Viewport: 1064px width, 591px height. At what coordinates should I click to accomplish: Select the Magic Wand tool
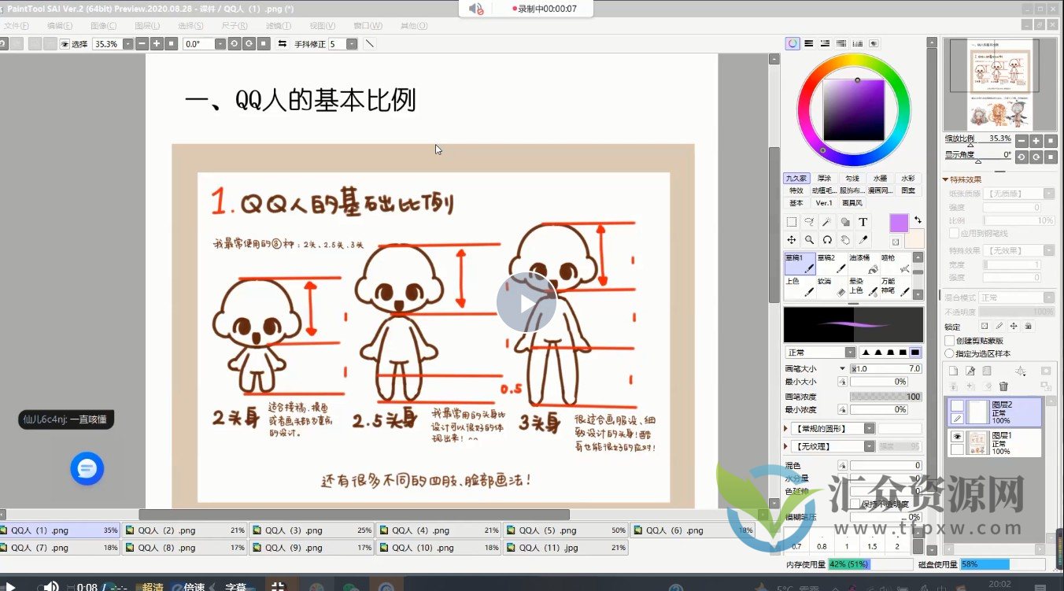pos(827,220)
